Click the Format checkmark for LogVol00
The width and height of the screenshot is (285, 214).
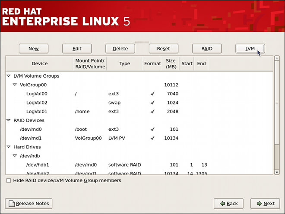pos(152,94)
